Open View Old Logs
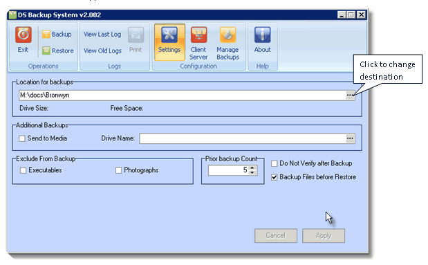 point(102,51)
